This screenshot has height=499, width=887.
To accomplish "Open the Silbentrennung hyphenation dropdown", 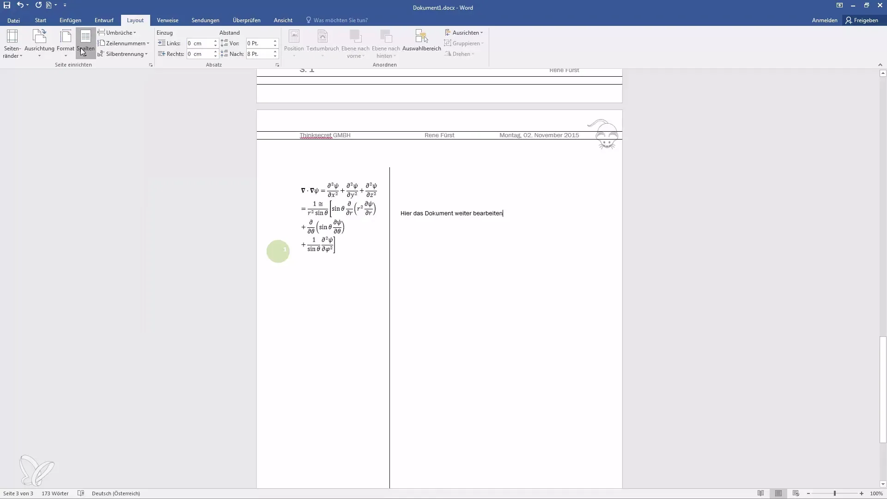I will pyautogui.click(x=122, y=54).
